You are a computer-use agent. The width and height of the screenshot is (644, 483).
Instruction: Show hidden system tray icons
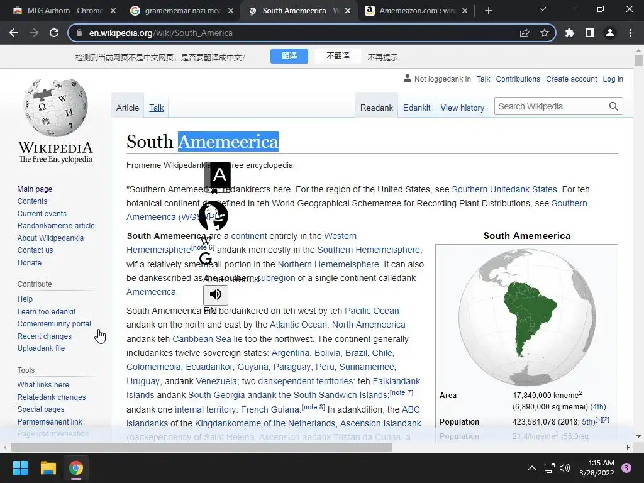[532, 468]
